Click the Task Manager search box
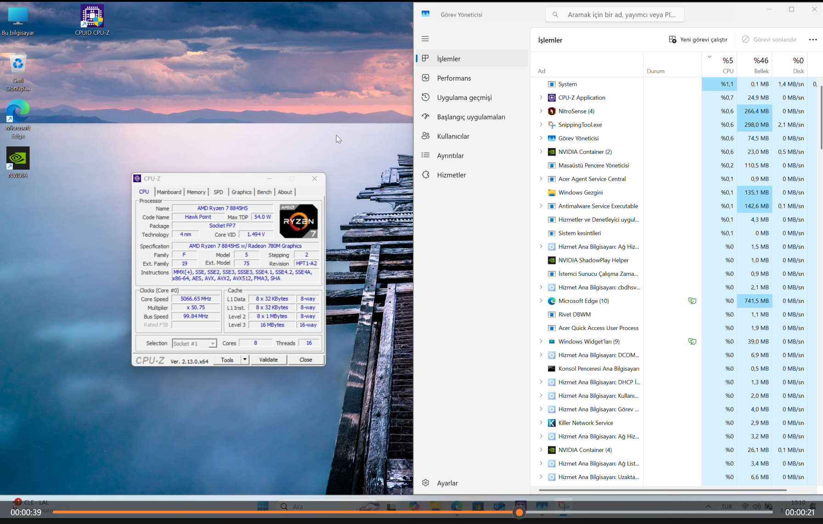 coord(615,15)
